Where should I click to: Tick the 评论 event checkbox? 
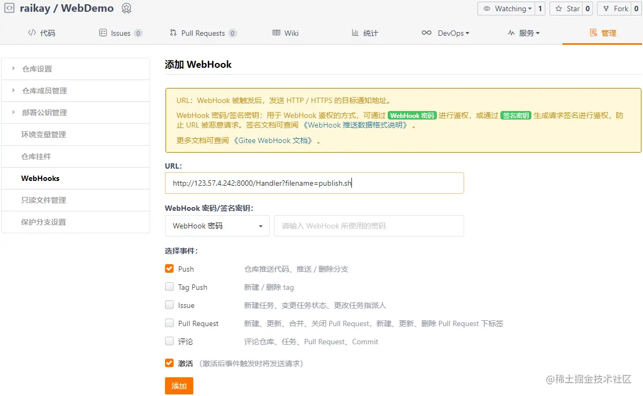[x=169, y=341]
